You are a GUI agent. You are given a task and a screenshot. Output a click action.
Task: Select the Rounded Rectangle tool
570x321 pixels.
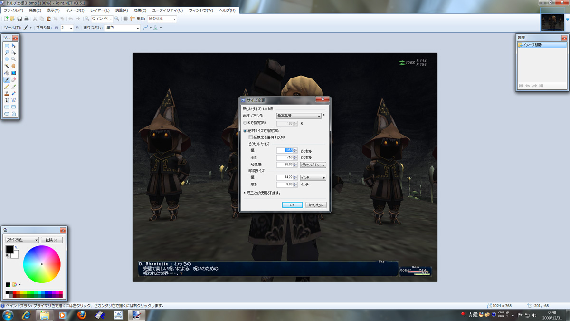click(14, 107)
